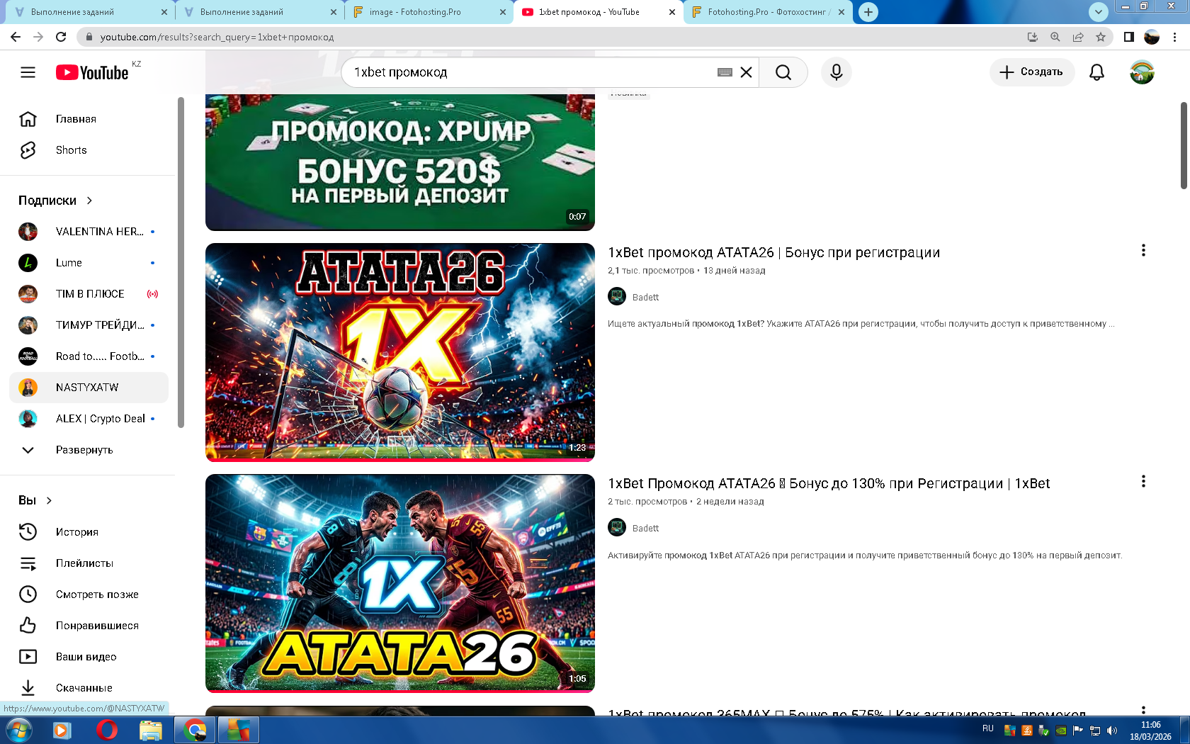Image resolution: width=1190 pixels, height=744 pixels.
Task: Bookmark this page with the star
Action: pyautogui.click(x=1101, y=37)
